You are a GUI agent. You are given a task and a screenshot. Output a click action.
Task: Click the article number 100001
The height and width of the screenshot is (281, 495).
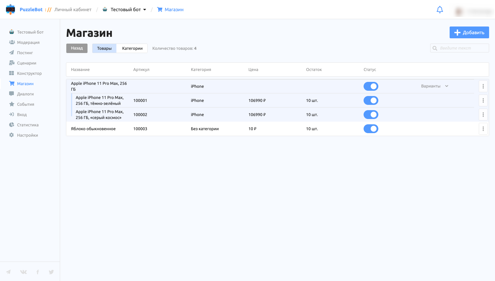click(140, 100)
